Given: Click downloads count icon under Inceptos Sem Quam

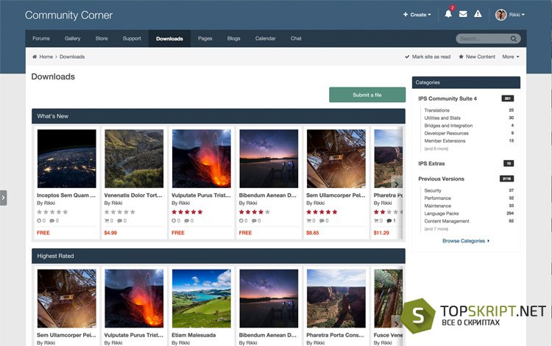Looking at the screenshot, I should tap(39, 220).
